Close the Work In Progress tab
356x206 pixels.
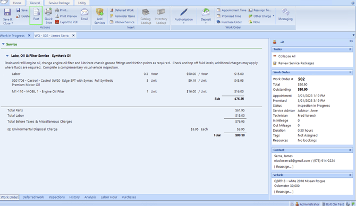pos(29,36)
